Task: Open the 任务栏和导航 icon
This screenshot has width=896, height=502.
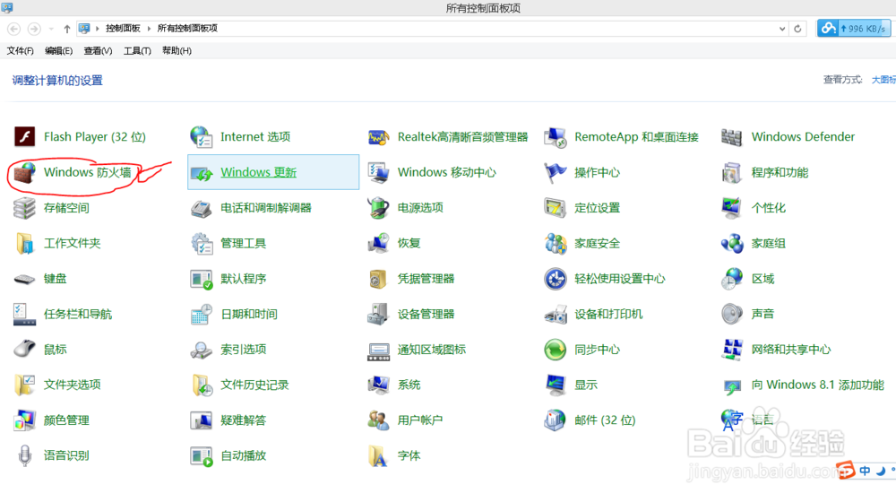Action: coord(24,314)
